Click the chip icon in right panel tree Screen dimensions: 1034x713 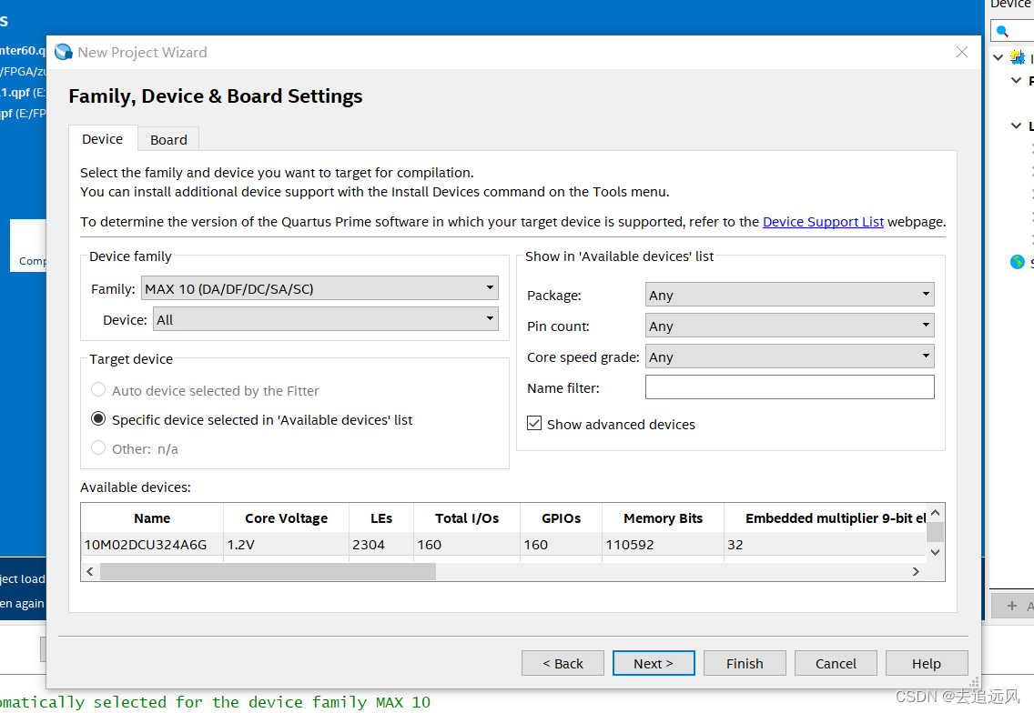click(x=1018, y=57)
